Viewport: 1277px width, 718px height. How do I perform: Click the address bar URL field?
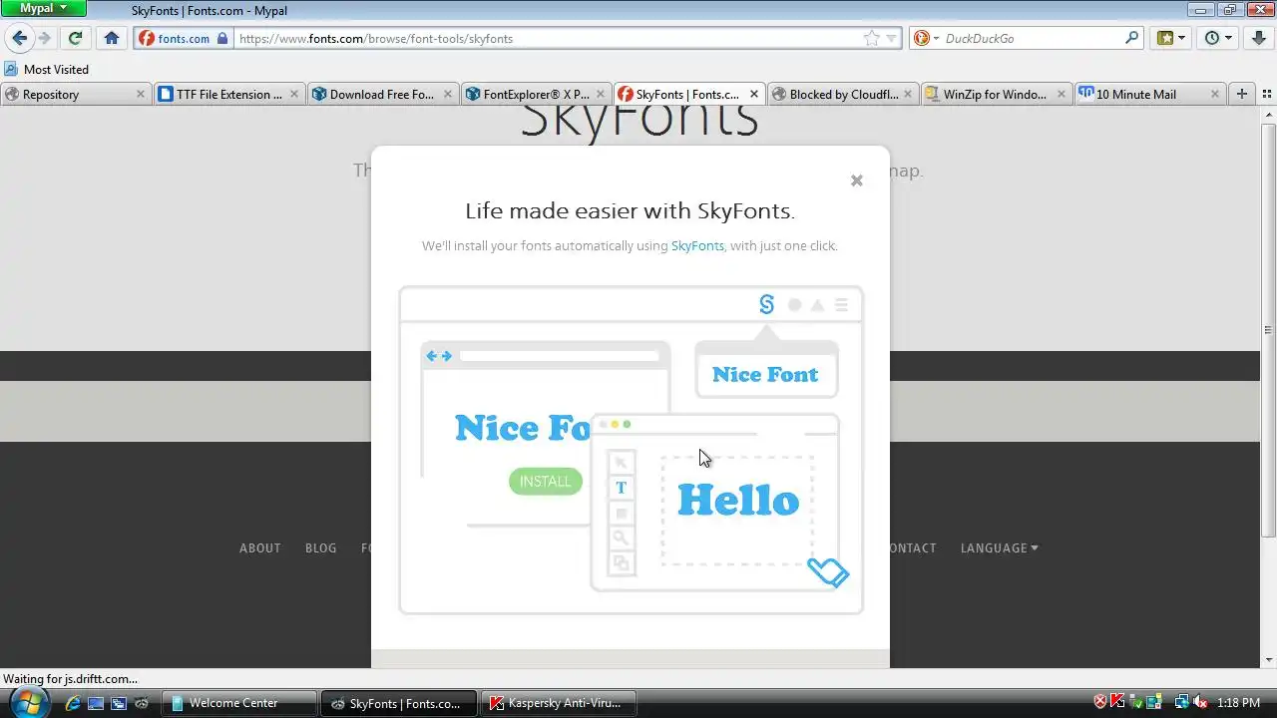(549, 38)
